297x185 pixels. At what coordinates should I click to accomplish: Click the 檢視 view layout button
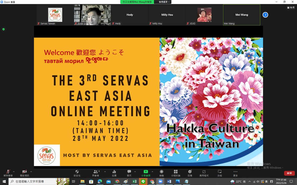[291, 8]
